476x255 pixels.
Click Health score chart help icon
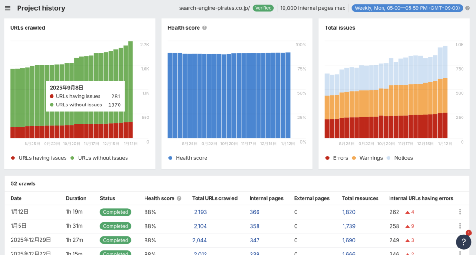tap(205, 28)
